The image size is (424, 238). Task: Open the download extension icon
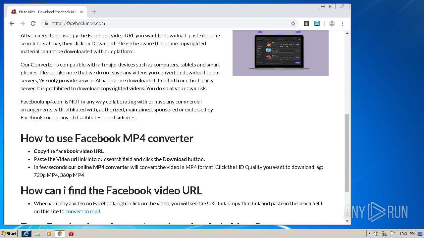306,23
